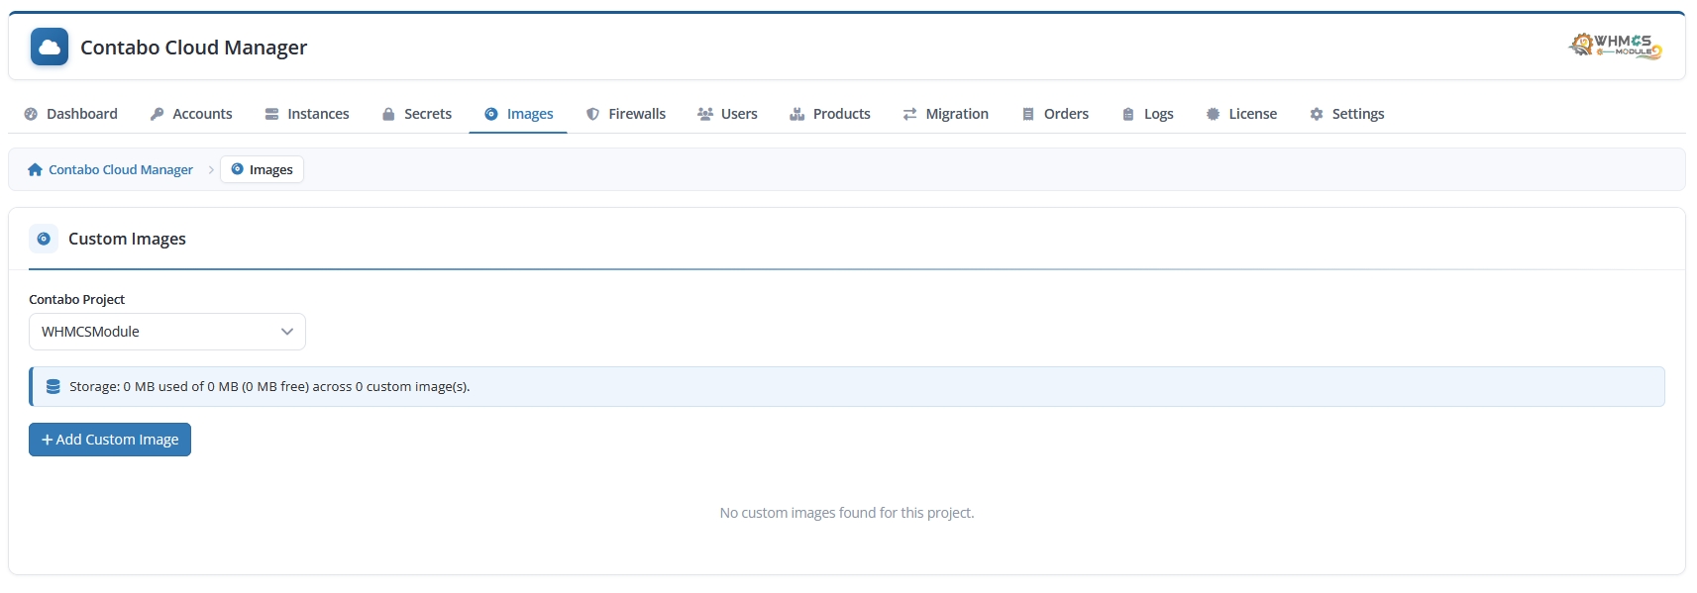Click the Contabo Cloud Manager title
The height and width of the screenshot is (593, 1697).
(193, 48)
